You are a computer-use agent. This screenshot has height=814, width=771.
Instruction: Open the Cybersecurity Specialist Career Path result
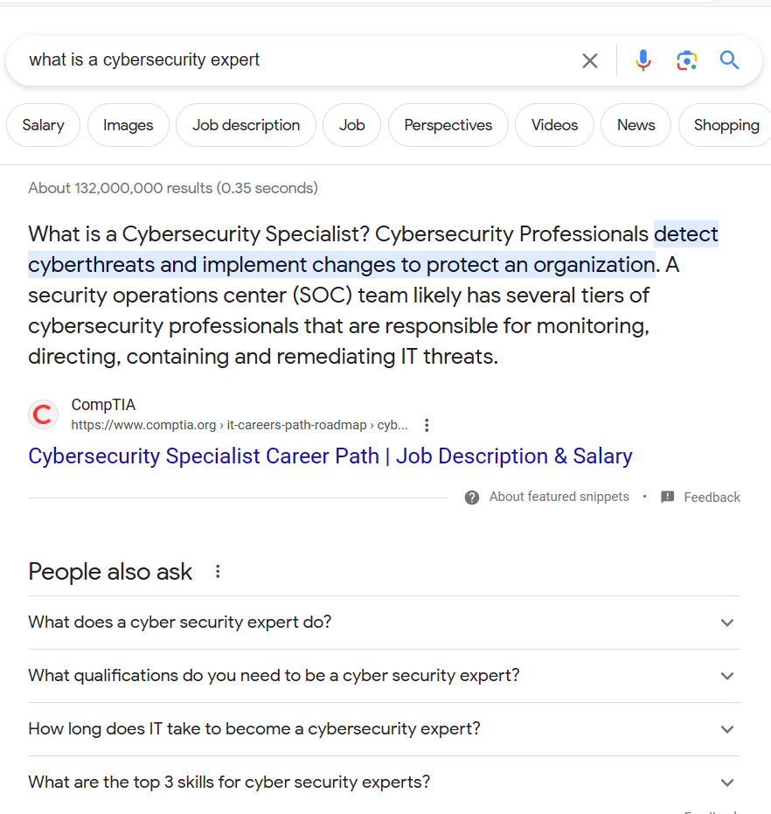tap(330, 456)
